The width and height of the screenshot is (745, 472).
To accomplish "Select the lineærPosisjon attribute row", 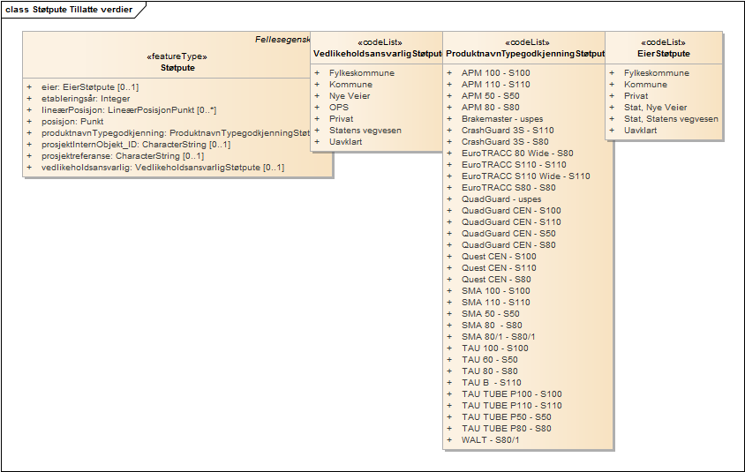I will point(129,109).
